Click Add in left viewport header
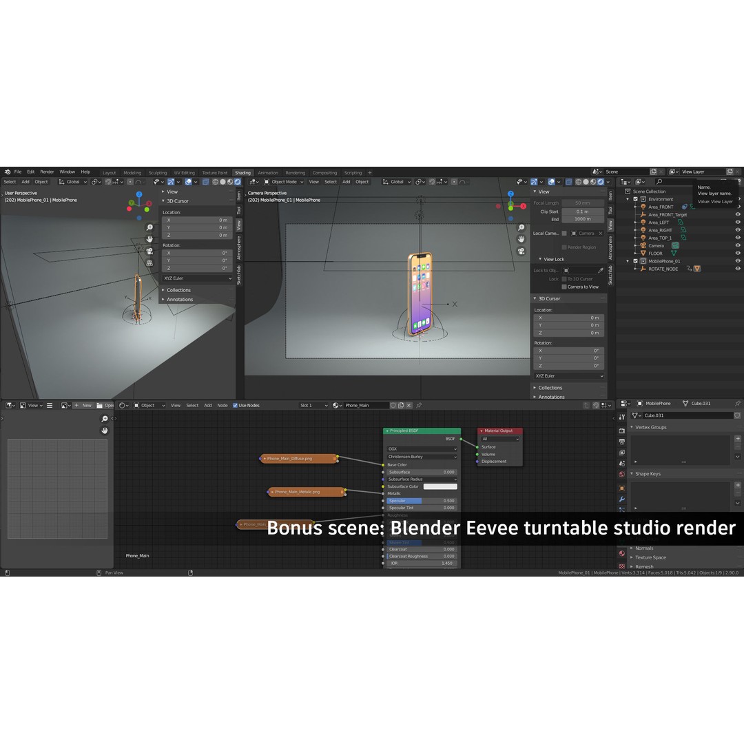This screenshot has height=744, width=744. click(x=25, y=182)
